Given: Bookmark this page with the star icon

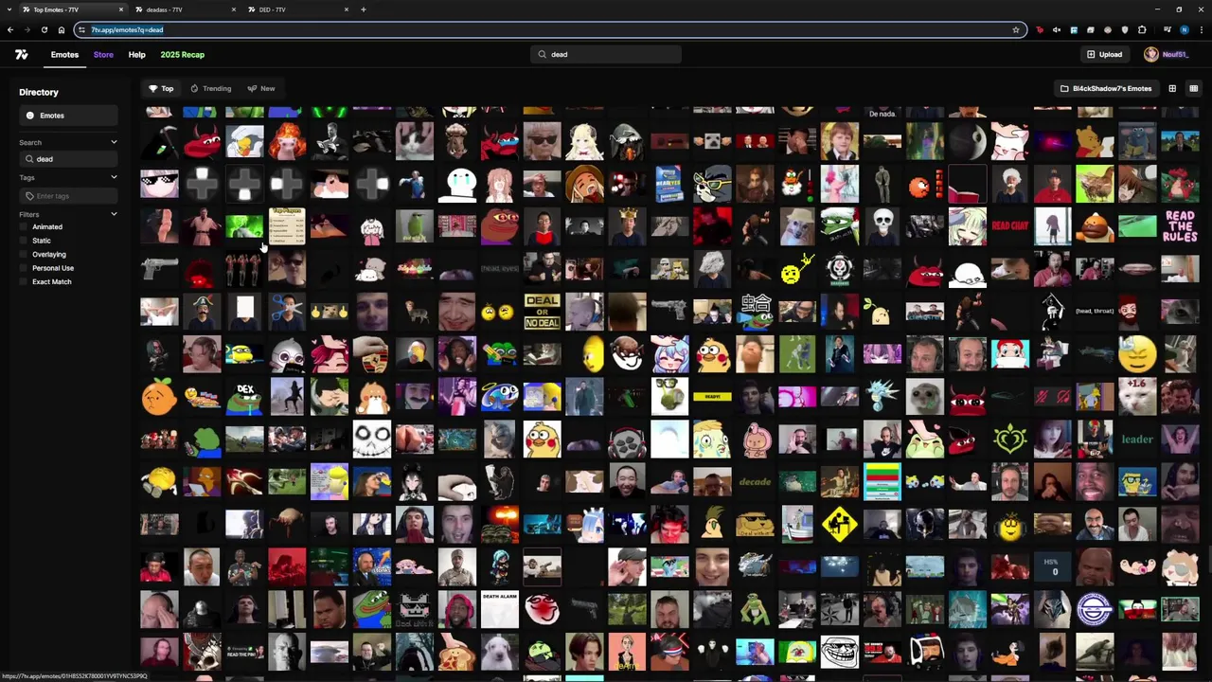Looking at the screenshot, I should click(x=1016, y=30).
